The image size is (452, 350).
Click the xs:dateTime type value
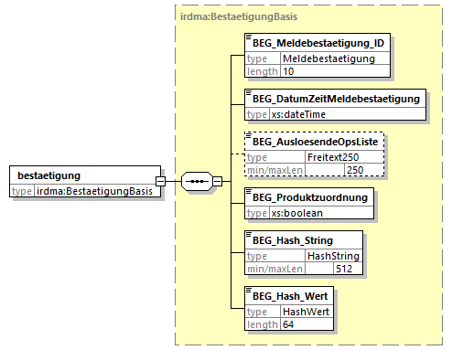pyautogui.click(x=298, y=114)
